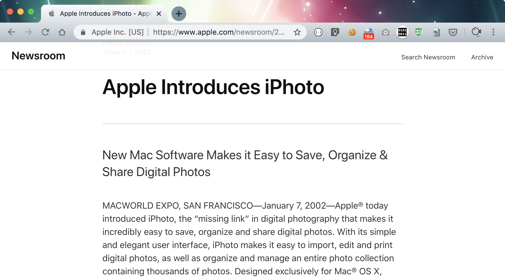The width and height of the screenshot is (505, 278).
Task: Open the Chrome three-dot menu
Action: (493, 32)
